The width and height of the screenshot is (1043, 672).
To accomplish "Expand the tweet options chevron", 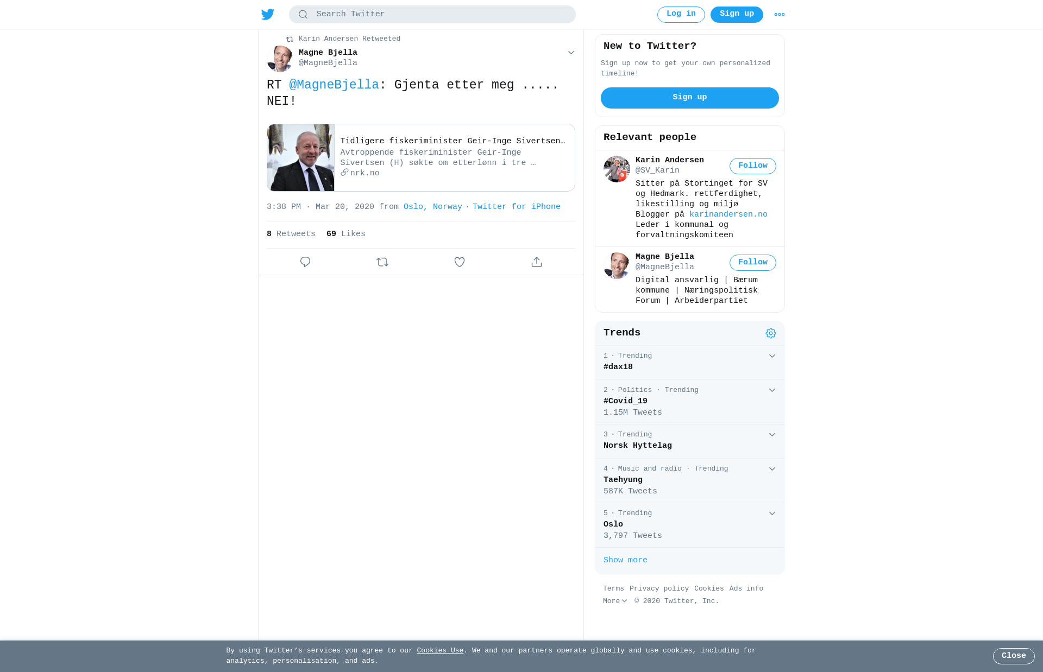I will pyautogui.click(x=571, y=53).
